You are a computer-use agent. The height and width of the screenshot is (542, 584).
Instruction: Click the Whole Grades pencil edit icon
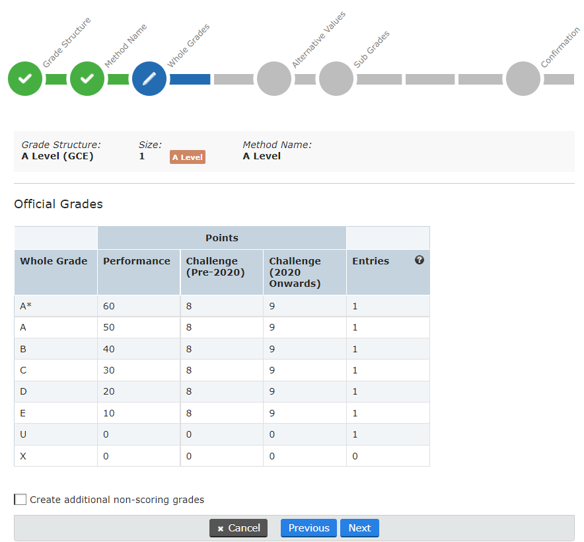[149, 79]
